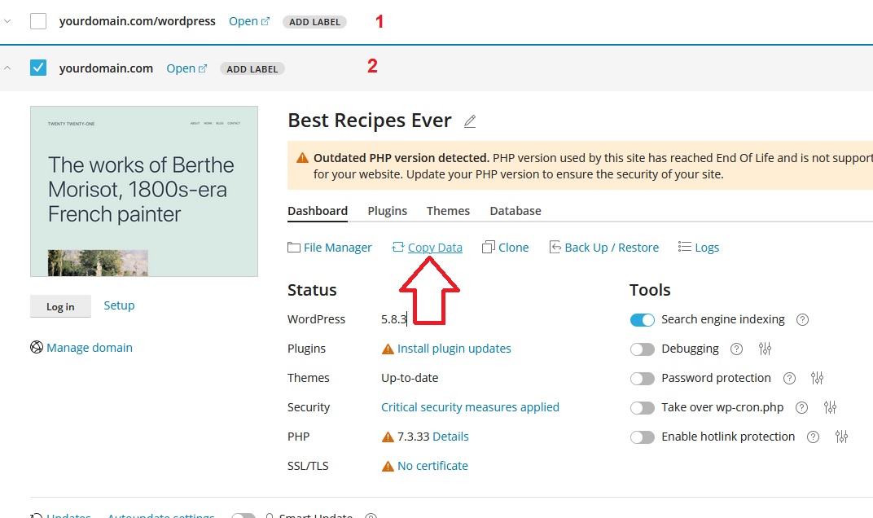Enable the Take over wp-cron.php toggle

pyautogui.click(x=643, y=408)
